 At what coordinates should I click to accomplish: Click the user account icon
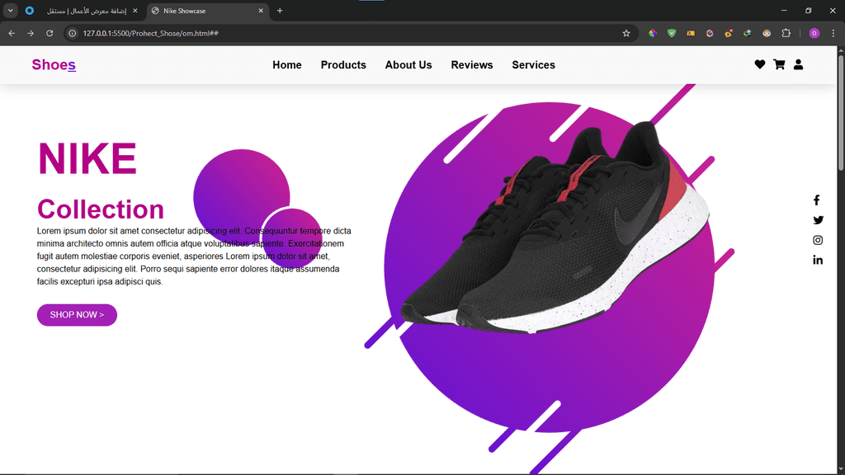[798, 64]
